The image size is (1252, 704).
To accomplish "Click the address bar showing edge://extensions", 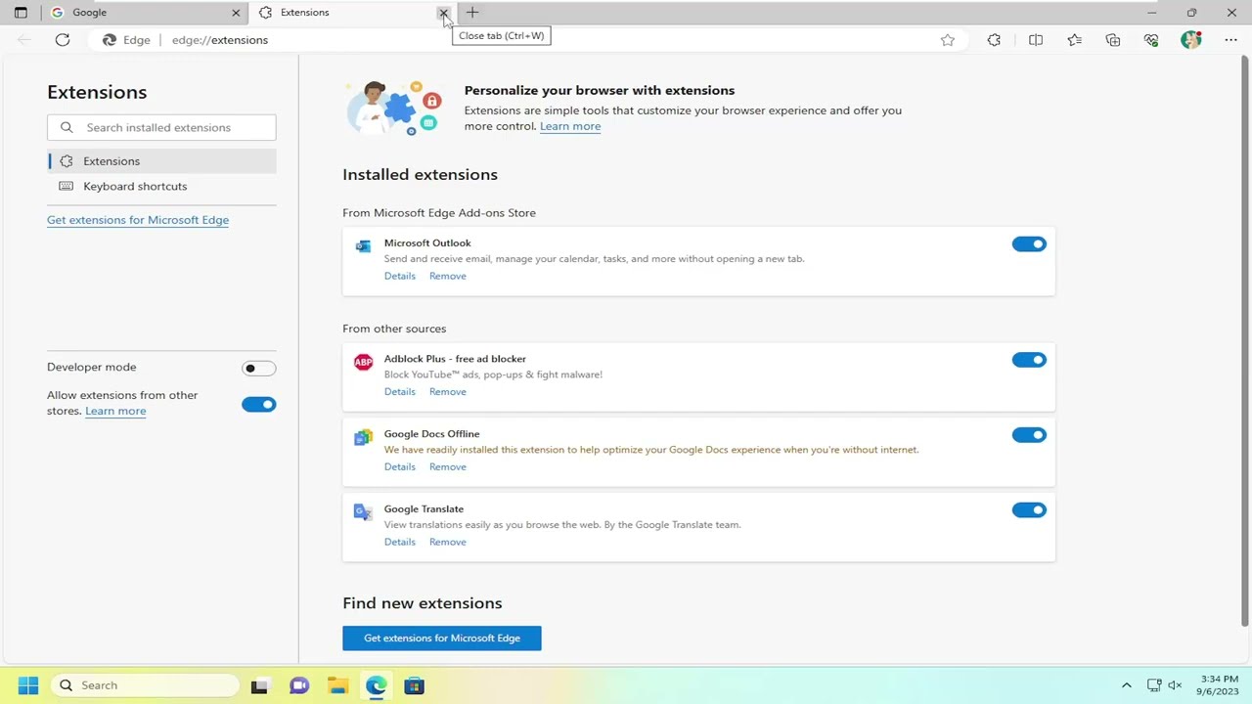I will coord(528,40).
